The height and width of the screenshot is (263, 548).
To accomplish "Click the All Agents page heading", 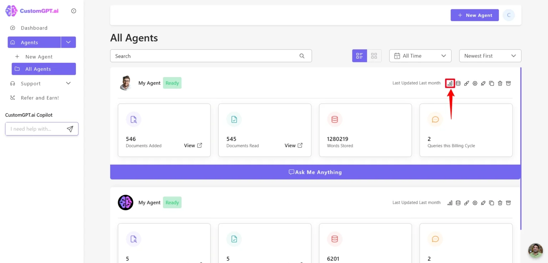I will click(x=134, y=38).
